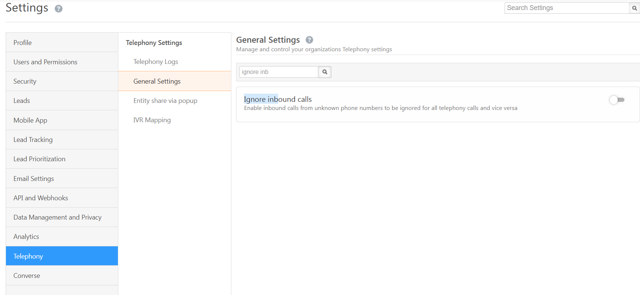640x295 pixels.
Task: Select Data Management and Privacy
Action: click(57, 217)
